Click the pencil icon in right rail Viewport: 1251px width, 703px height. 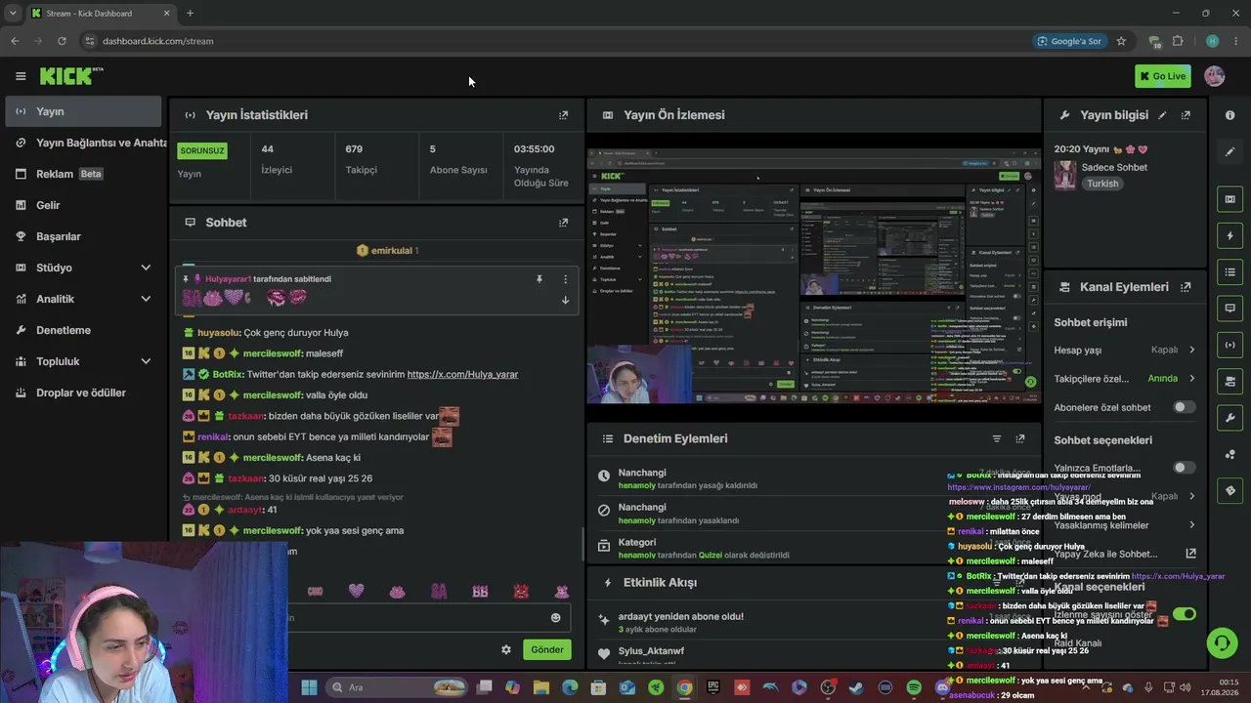[1229, 151]
